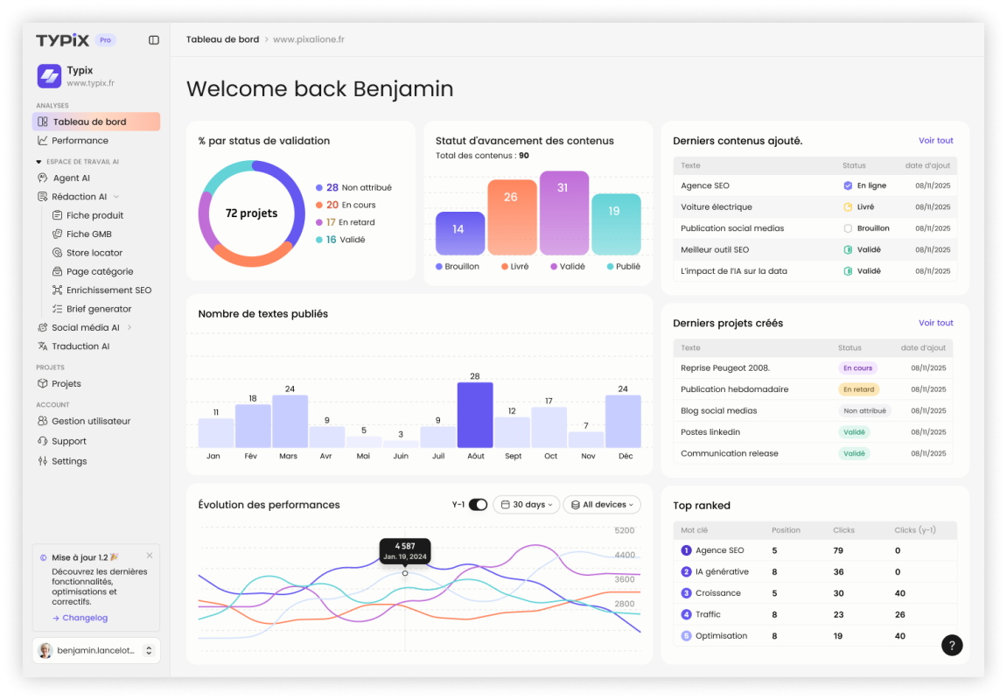1007x700 pixels.
Task: Click the Performance chart icon in sidebar
Action: pos(43,141)
